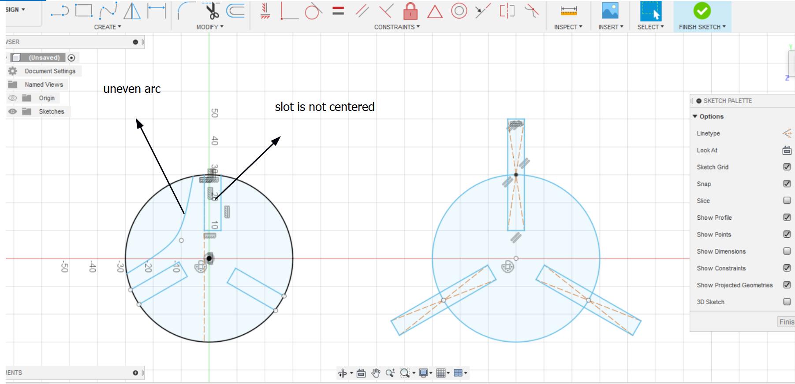Open the CREATE dropdown menu
The image size is (795, 384).
[x=108, y=27]
